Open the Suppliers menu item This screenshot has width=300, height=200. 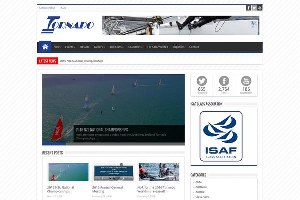(178, 47)
